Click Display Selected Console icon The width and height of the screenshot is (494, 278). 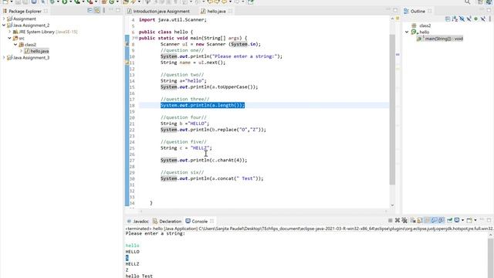[x=457, y=220]
